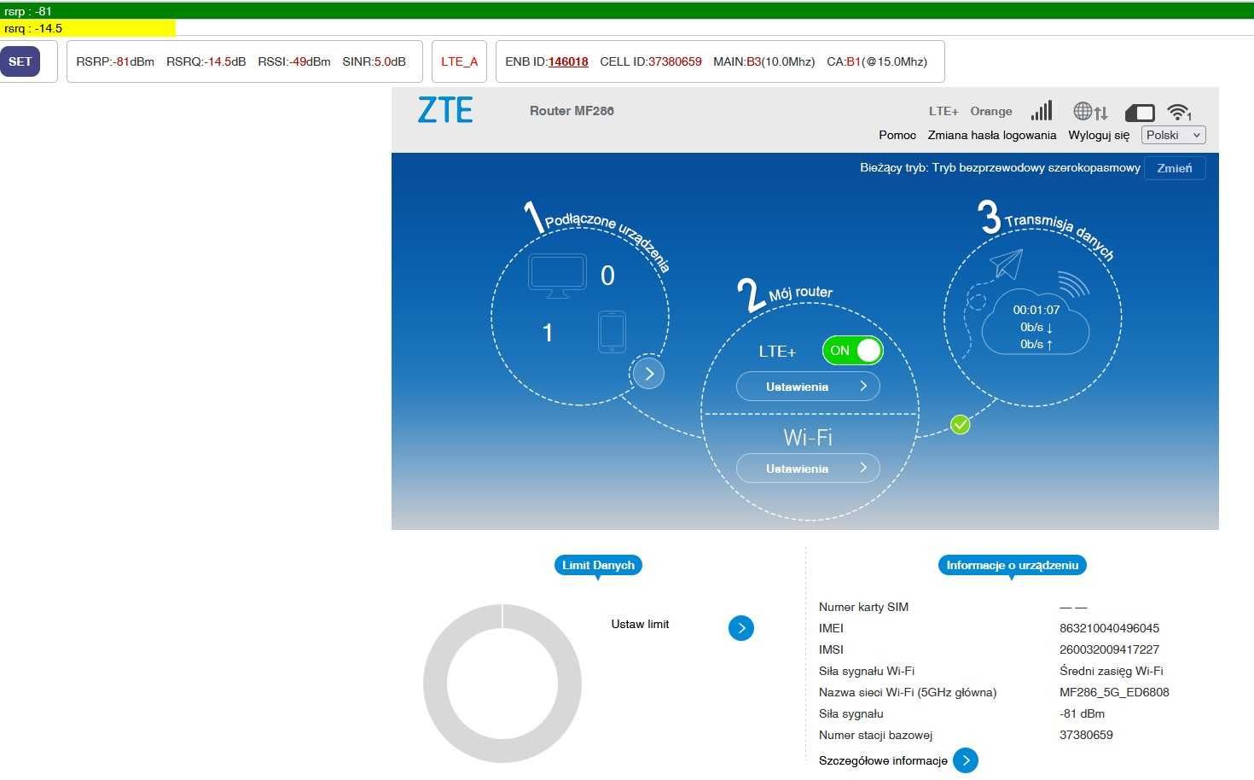The image size is (1254, 780).
Task: Click base station number 37380659 value
Action: tap(1086, 735)
